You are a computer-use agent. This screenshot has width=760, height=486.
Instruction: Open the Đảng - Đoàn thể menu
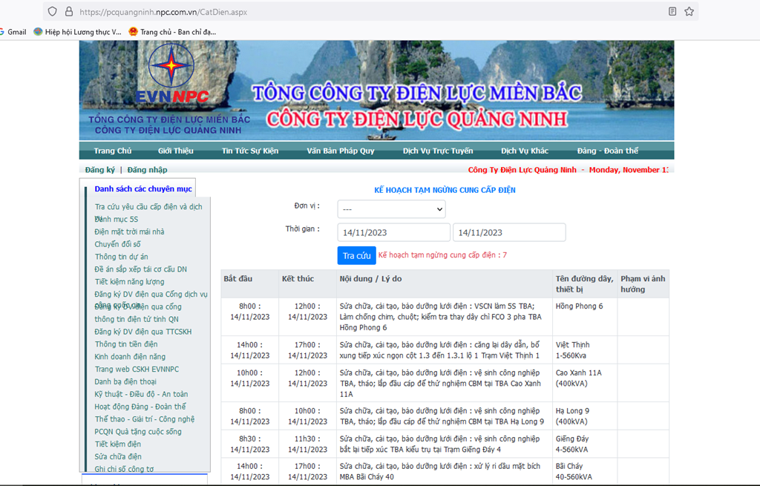[607, 151]
